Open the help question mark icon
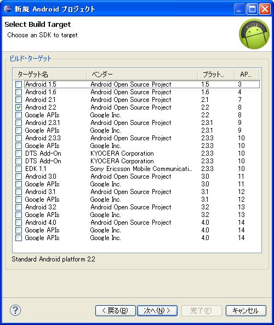Image resolution: width=274 pixels, height=325 pixels. pos(15,310)
